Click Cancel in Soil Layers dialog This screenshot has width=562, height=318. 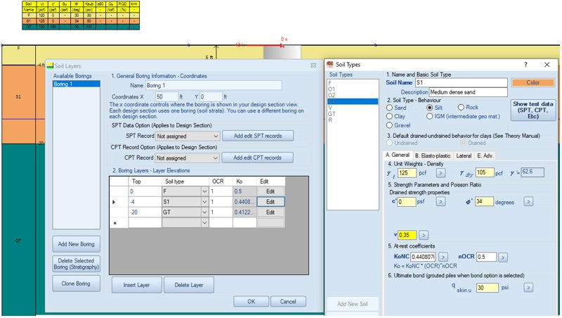(288, 302)
